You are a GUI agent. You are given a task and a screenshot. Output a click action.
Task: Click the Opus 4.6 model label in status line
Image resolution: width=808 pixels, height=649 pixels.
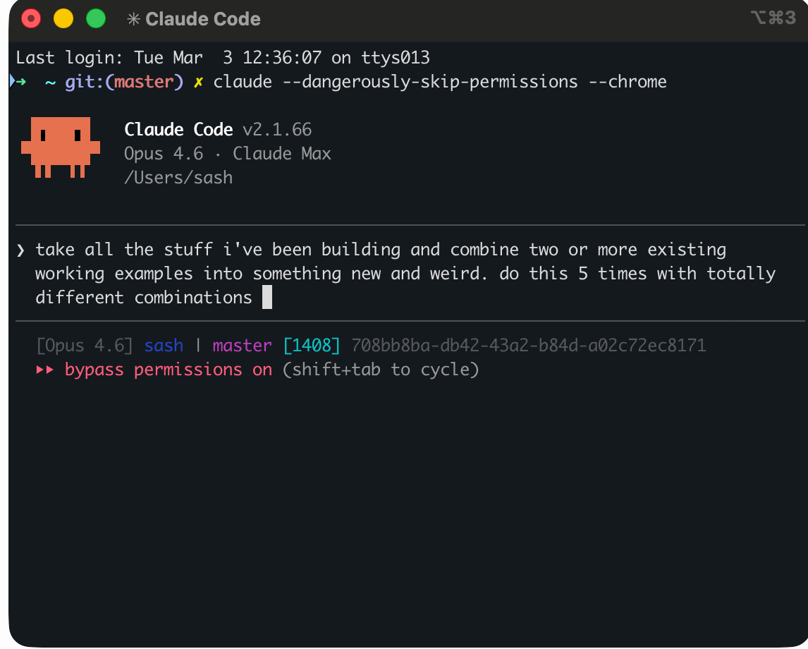tap(85, 346)
